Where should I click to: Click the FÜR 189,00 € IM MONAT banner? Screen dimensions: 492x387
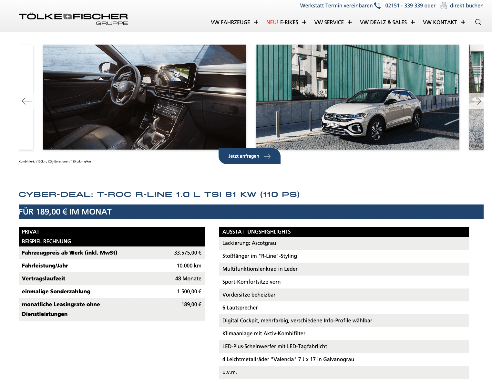[x=251, y=212]
